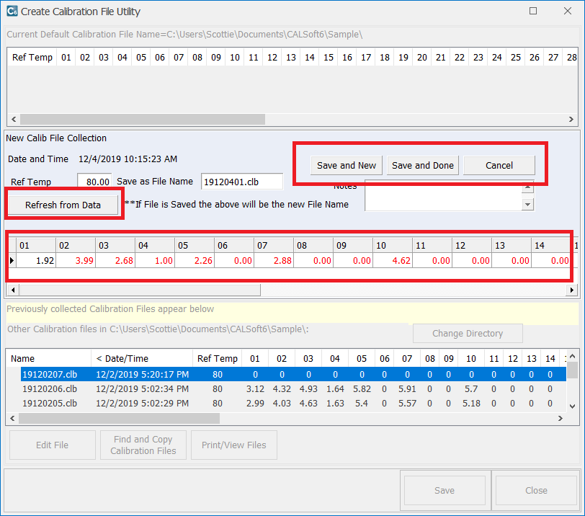The width and height of the screenshot is (585, 516).
Task: Click top grid scroll left arrow
Action: pyautogui.click(x=14, y=120)
